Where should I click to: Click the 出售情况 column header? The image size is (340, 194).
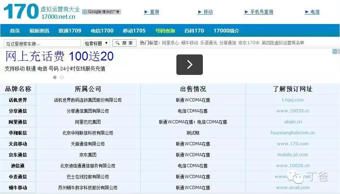pyautogui.click(x=193, y=89)
